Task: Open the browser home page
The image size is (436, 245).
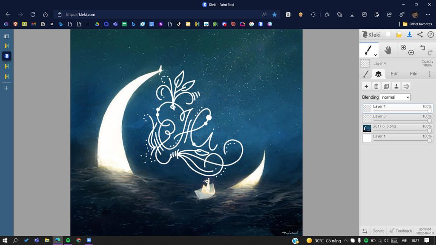Action: point(45,14)
